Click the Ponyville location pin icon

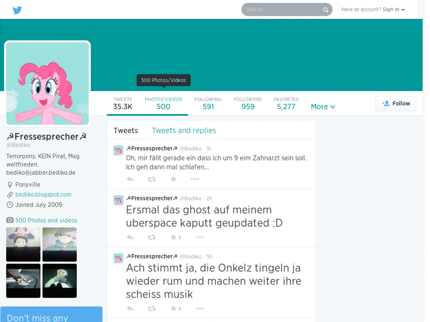tap(10, 185)
